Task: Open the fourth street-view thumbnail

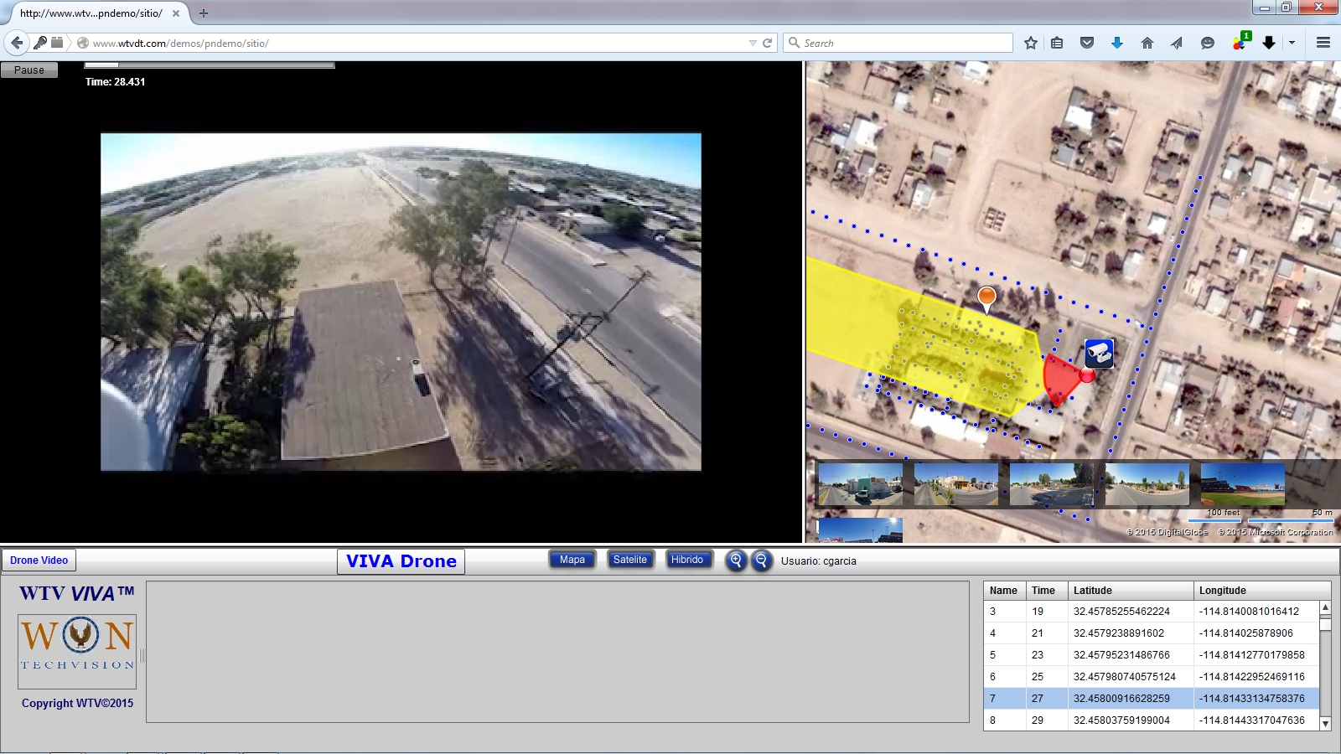Action: tap(1147, 484)
